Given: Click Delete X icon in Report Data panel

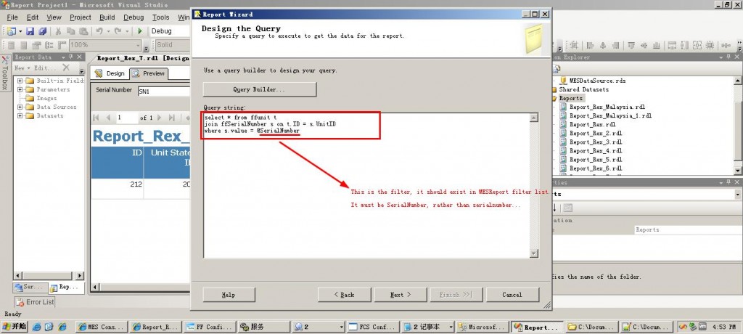Looking at the screenshot, I should [66, 68].
